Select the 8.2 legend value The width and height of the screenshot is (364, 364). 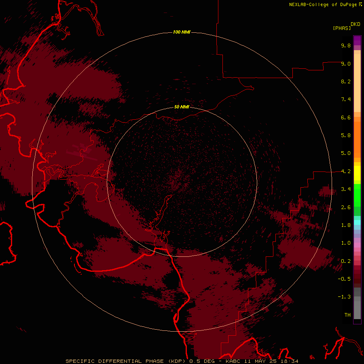point(346,81)
